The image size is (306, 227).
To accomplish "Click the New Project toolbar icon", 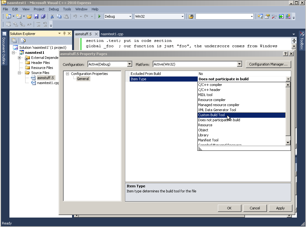I will tap(8, 16).
